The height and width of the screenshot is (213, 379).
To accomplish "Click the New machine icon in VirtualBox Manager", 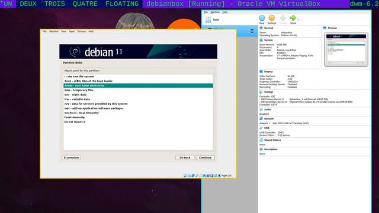I will pyautogui.click(x=262, y=18).
